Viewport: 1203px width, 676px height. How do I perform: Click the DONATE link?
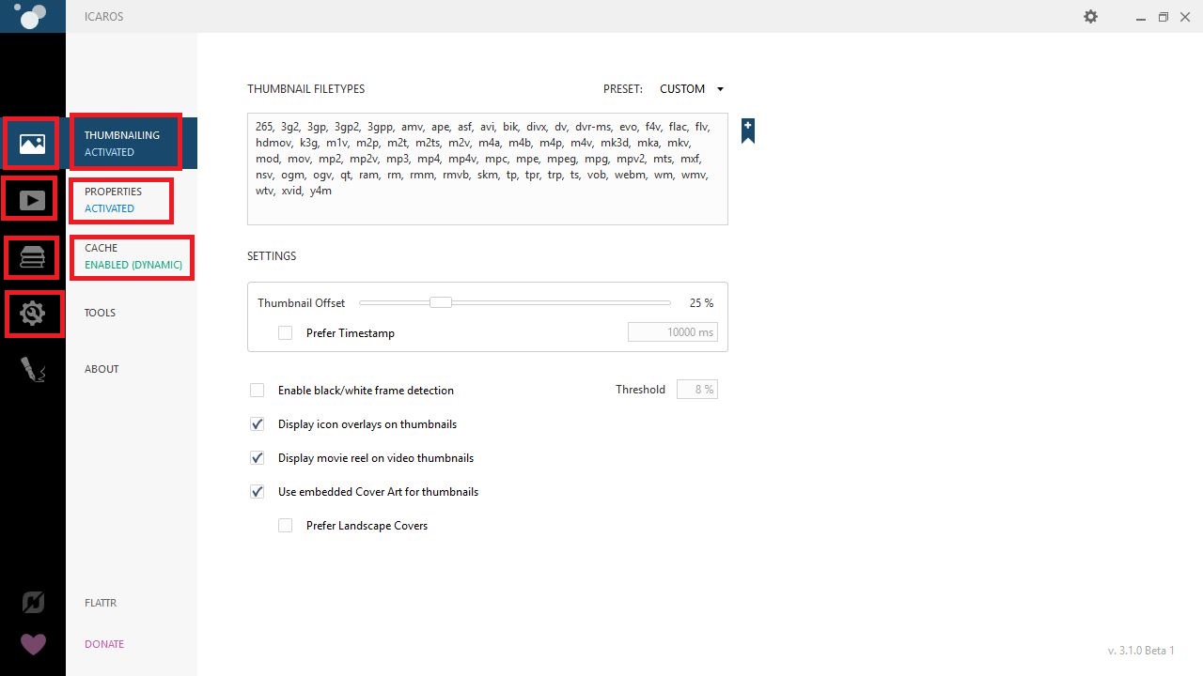(103, 644)
